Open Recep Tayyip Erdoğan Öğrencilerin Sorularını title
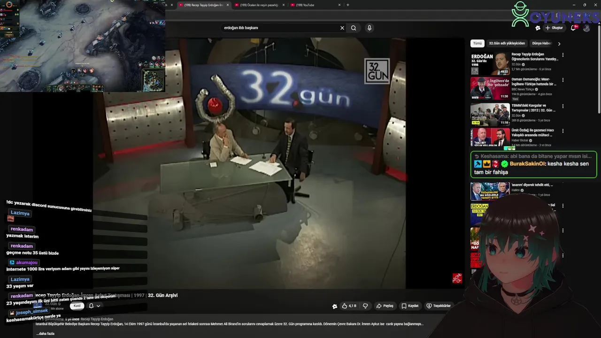Screen dimensions: 601x338 click(x=535, y=57)
